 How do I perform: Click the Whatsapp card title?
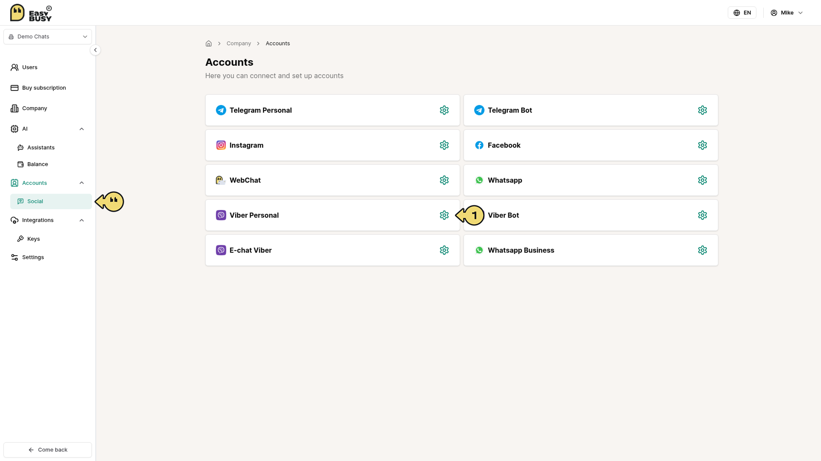505,180
